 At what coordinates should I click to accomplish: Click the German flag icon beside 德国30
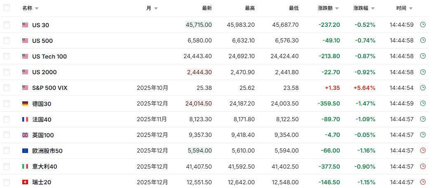coord(25,104)
